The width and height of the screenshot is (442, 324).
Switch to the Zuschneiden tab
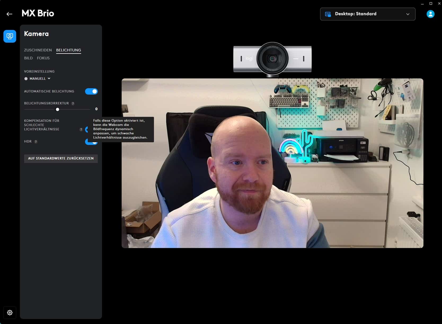point(38,50)
